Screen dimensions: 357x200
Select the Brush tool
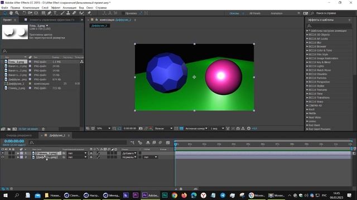62,13
